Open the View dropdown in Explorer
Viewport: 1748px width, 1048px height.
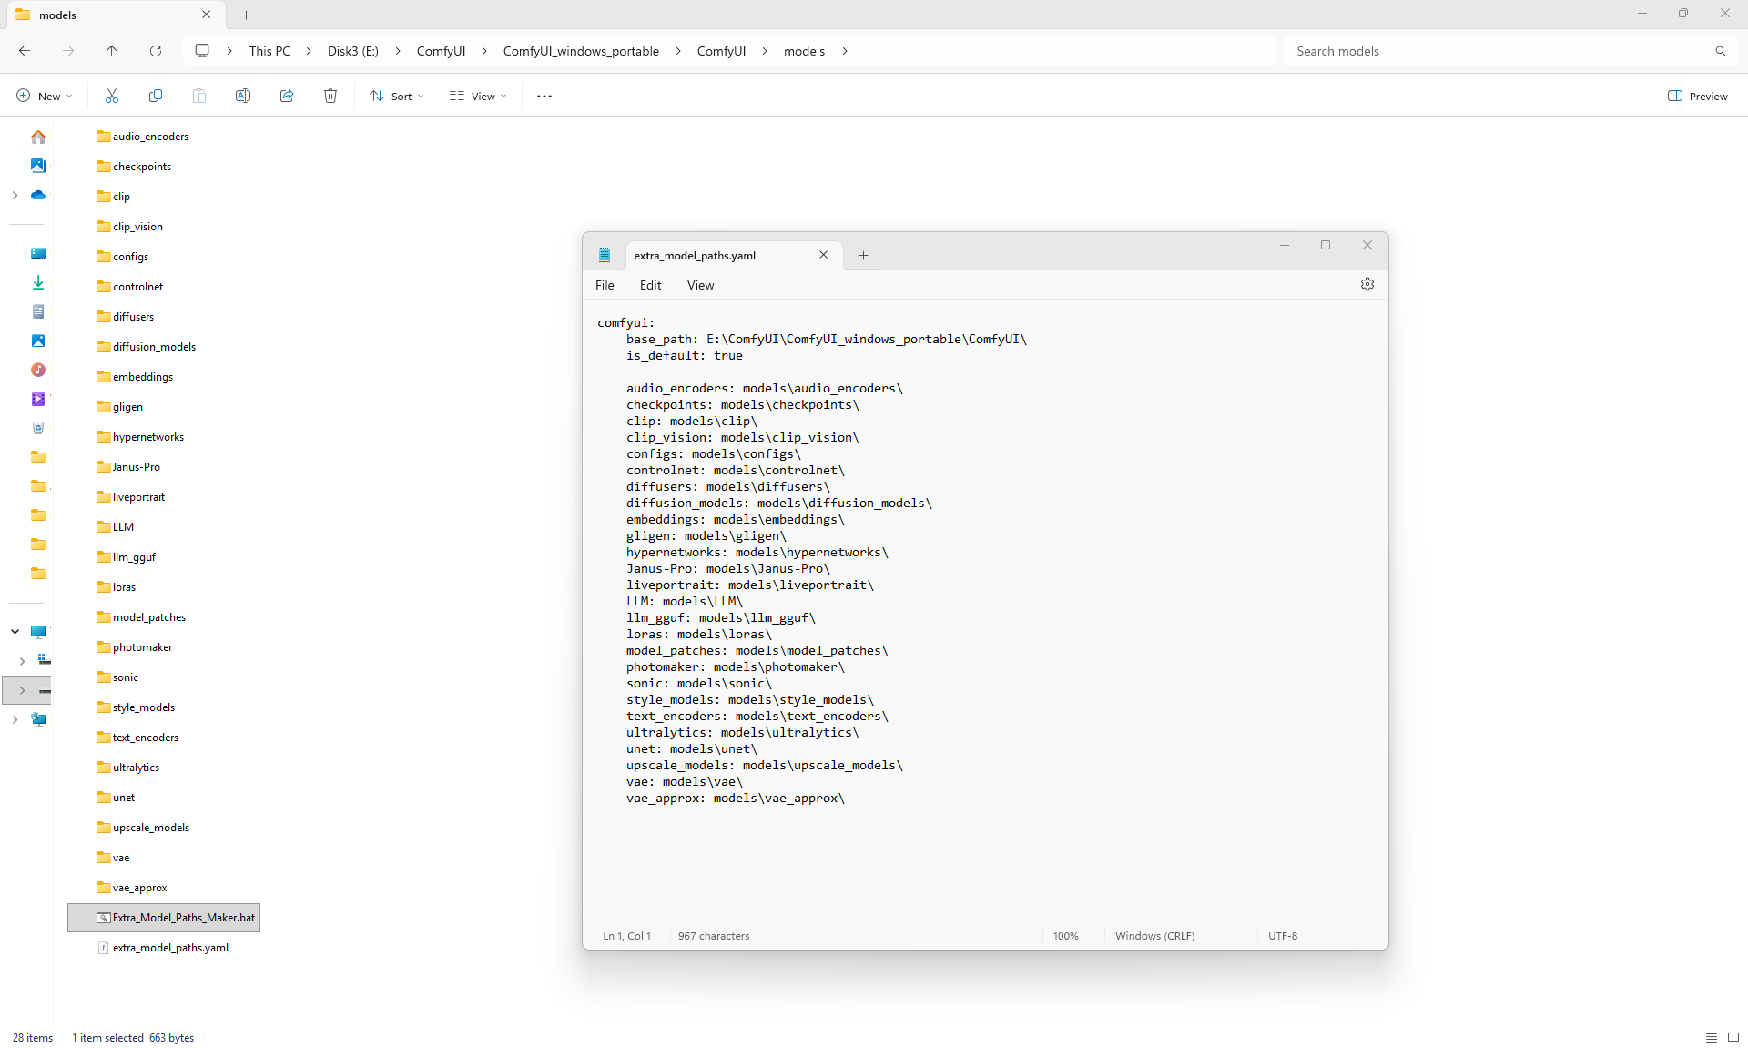[478, 96]
